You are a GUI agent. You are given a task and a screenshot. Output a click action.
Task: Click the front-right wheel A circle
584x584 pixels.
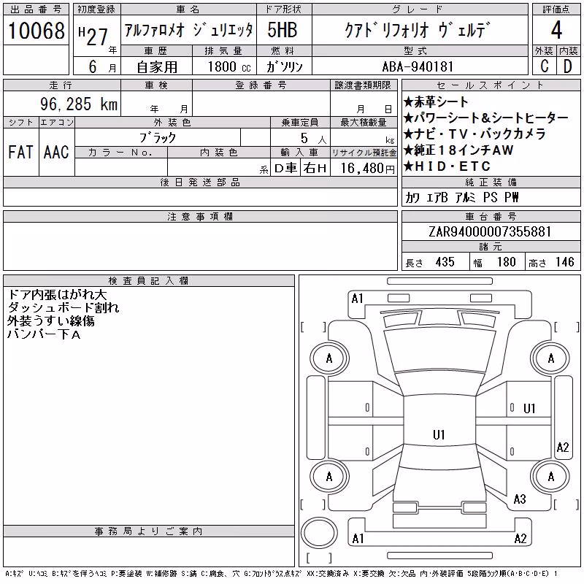tap(551, 358)
